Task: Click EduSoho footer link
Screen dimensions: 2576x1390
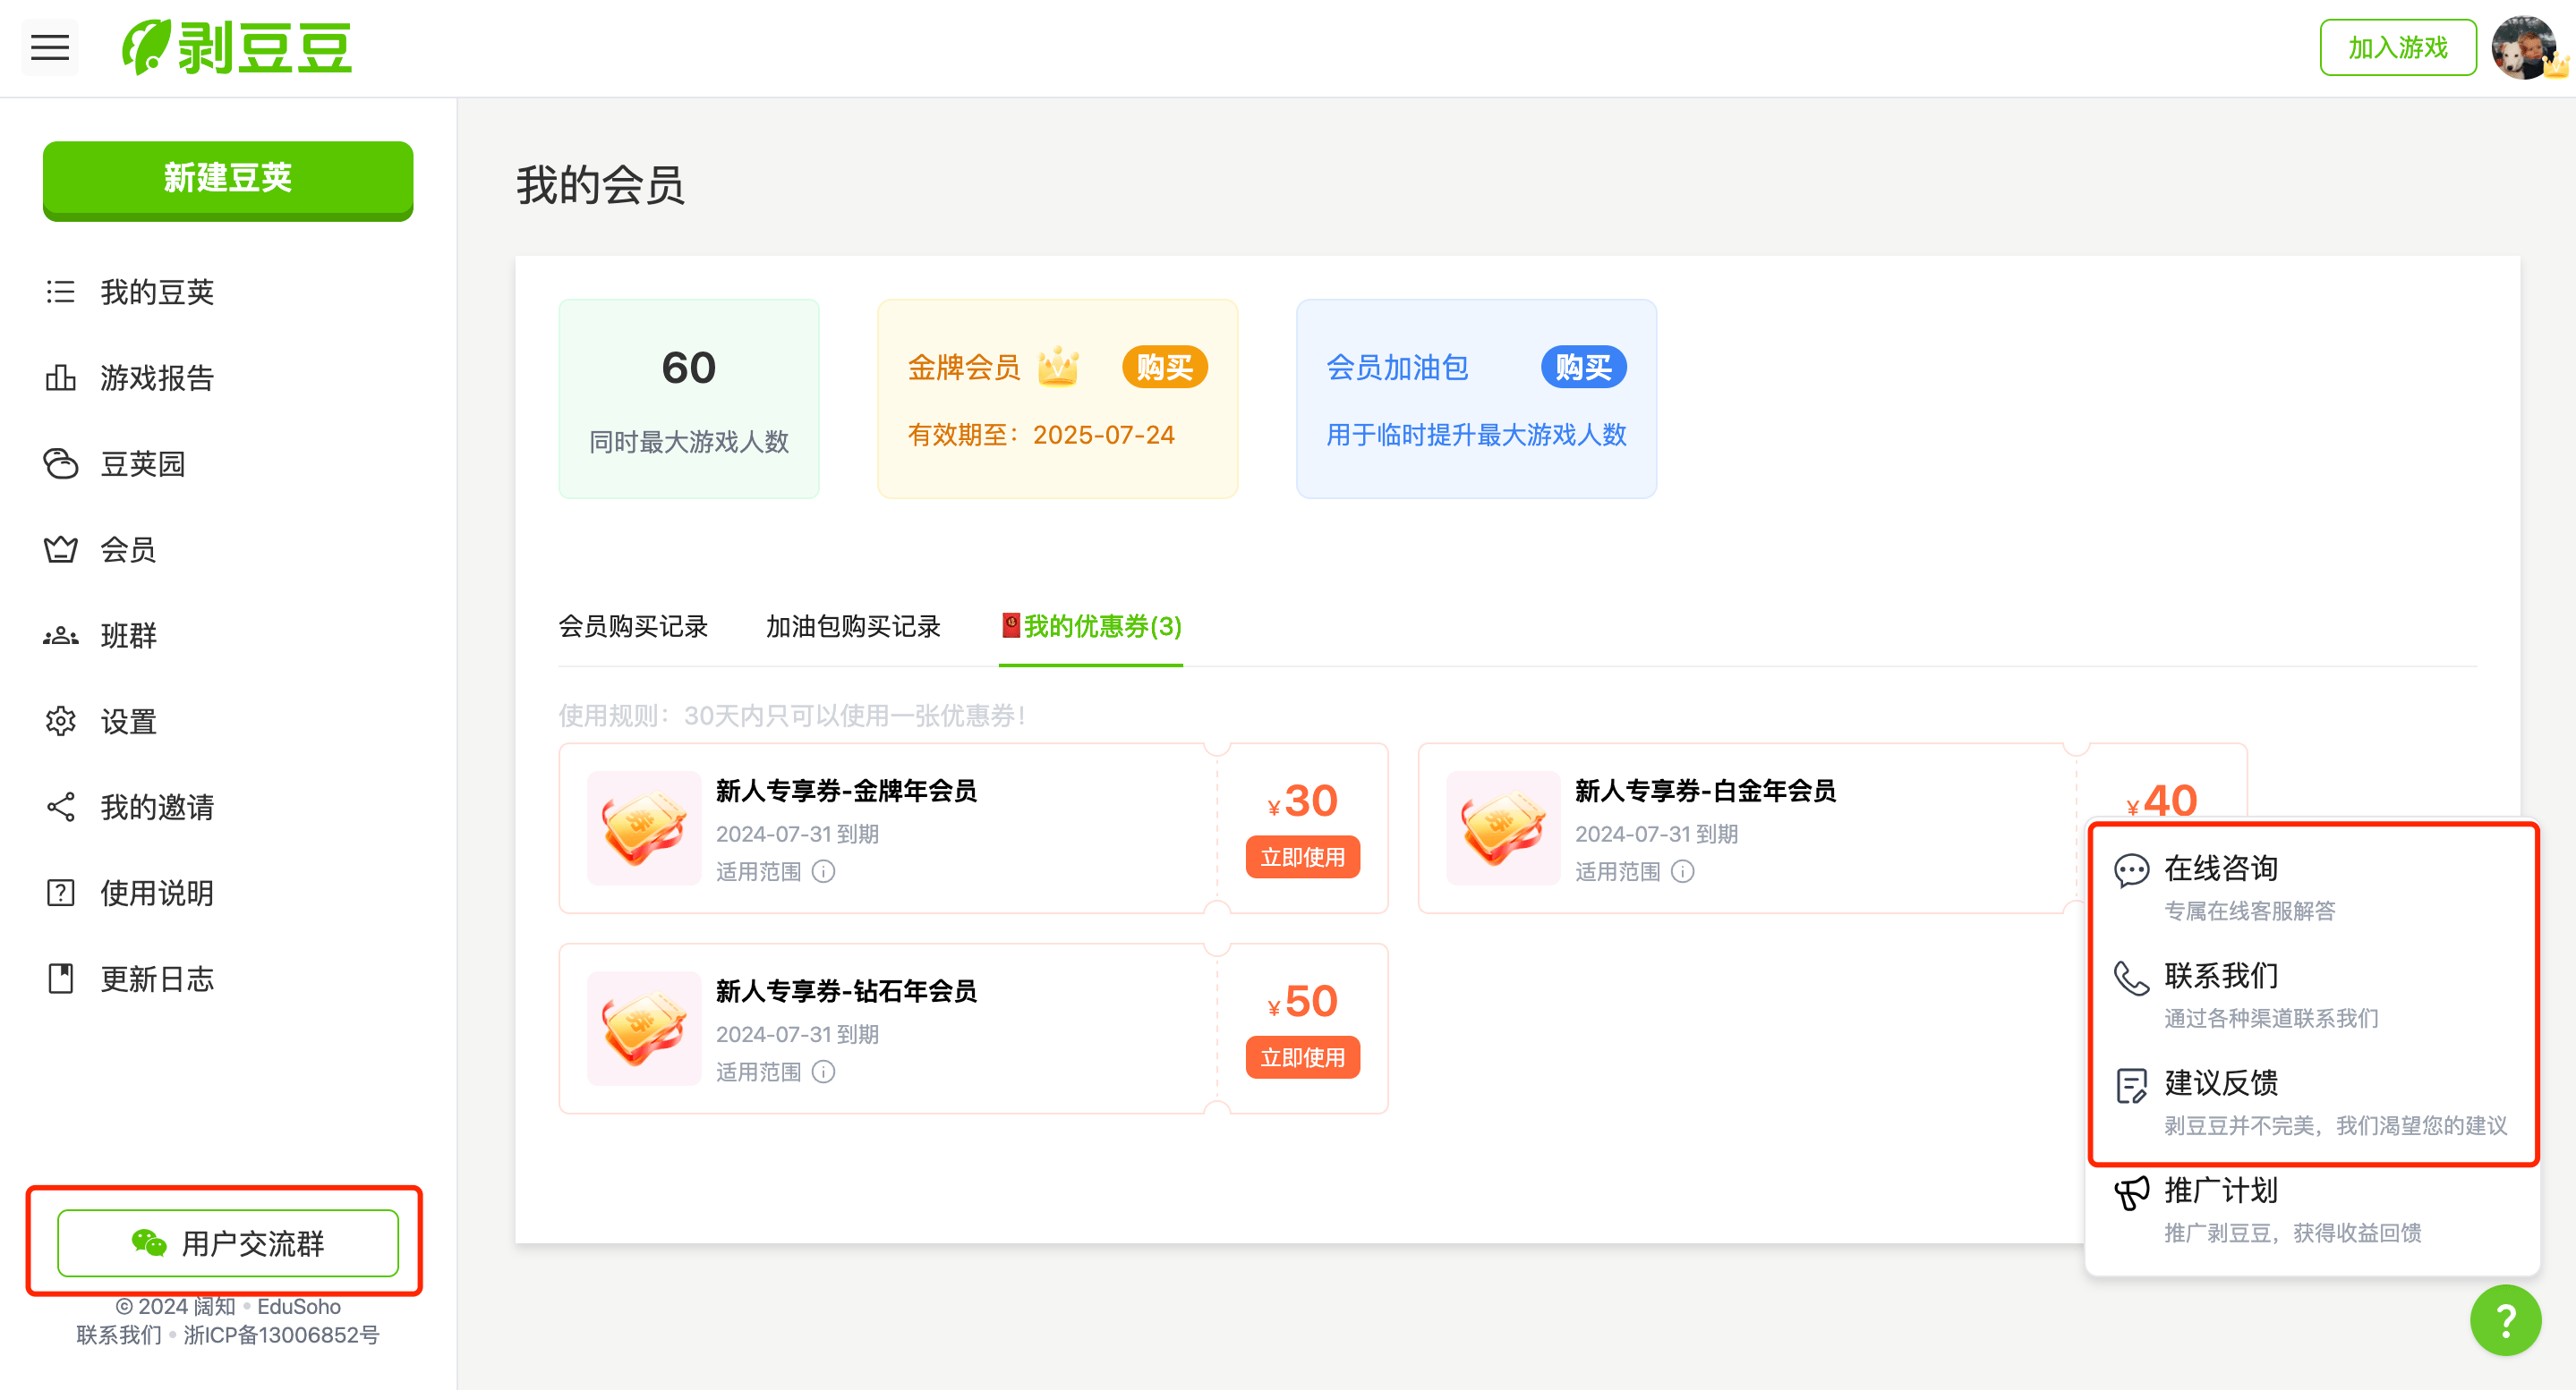Action: tap(299, 1305)
